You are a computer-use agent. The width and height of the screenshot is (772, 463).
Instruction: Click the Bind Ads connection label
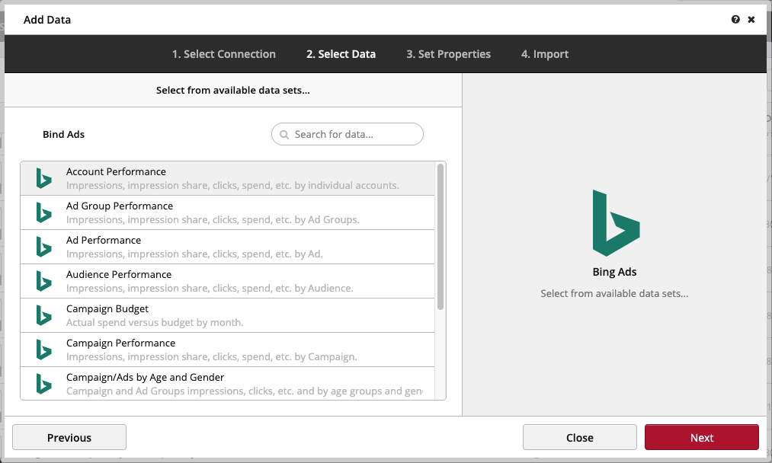pos(63,134)
